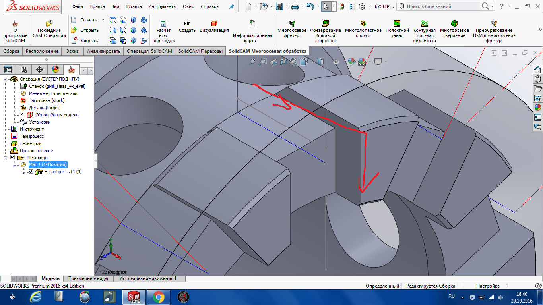Click Расчет всех переходов calculator icon

[x=163, y=31]
